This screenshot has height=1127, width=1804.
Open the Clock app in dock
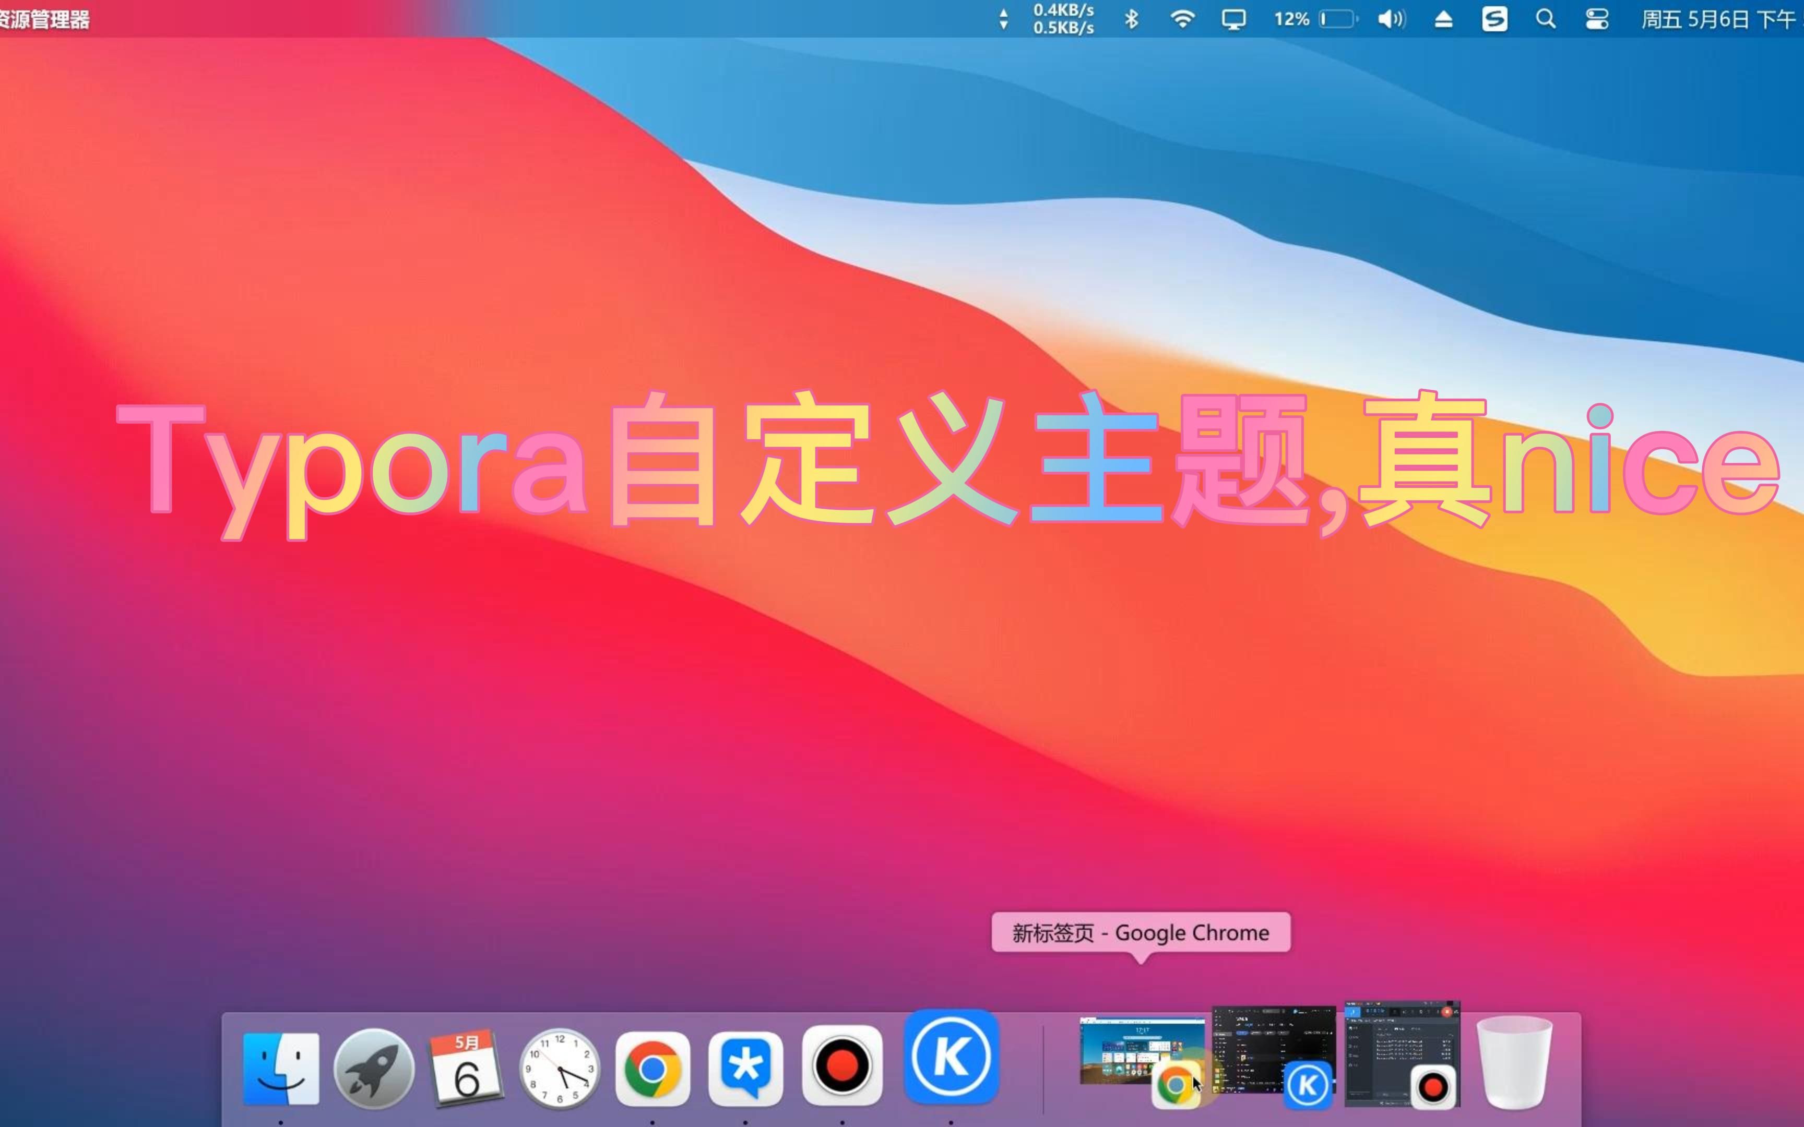point(560,1068)
